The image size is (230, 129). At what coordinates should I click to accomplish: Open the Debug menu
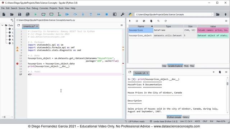35,8
